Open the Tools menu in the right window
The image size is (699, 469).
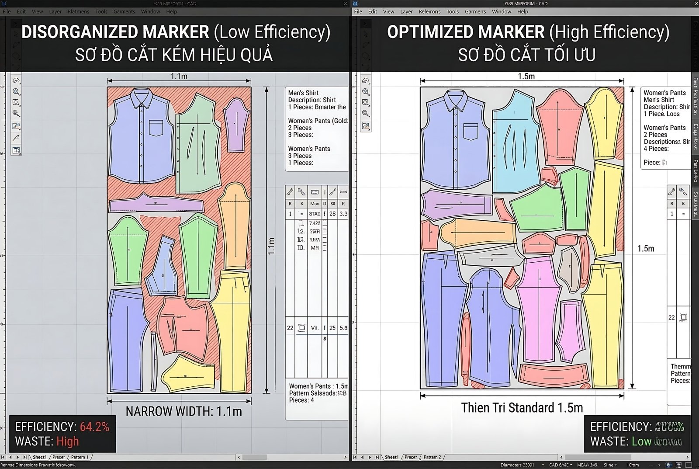click(x=453, y=11)
